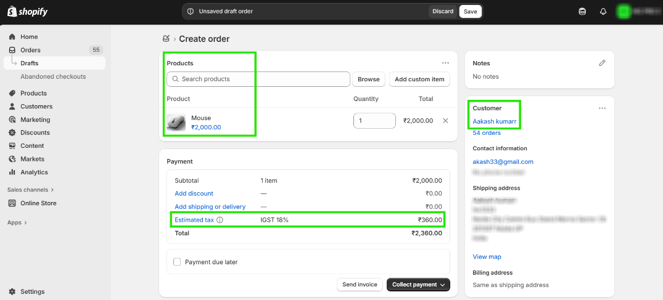The image size is (663, 300).
Task: Expand the Apps section in sidebar
Action: pyautogui.click(x=17, y=222)
